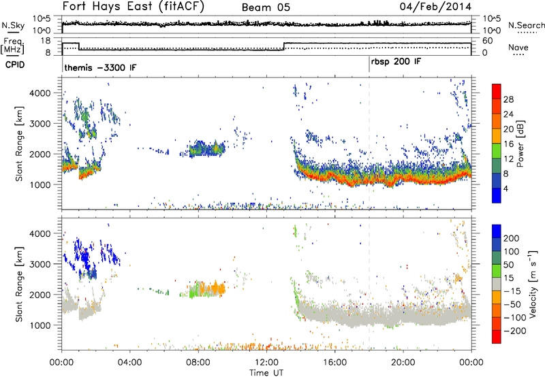Click the 'N.Sky' axis label
The height and width of the screenshot is (377, 545).
[x=13, y=25]
